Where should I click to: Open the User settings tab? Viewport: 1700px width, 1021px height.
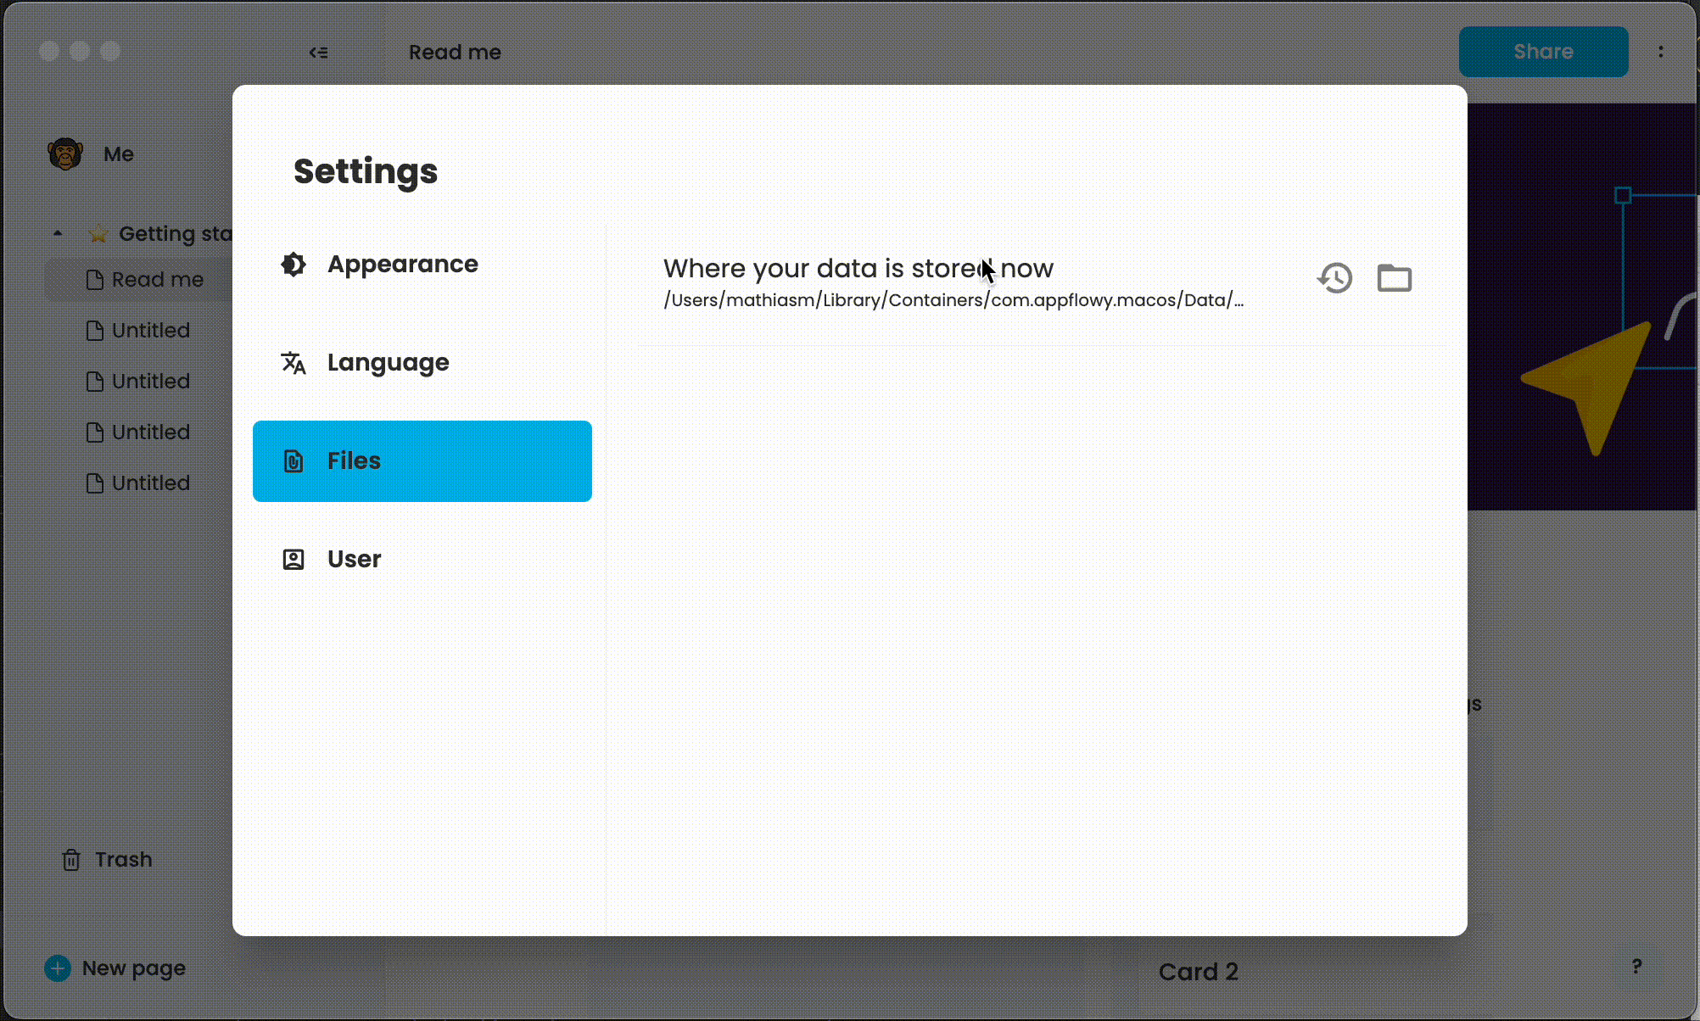coord(354,560)
